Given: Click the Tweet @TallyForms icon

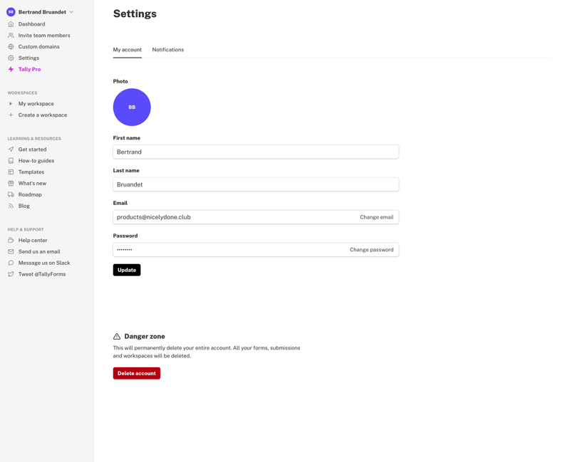Looking at the screenshot, I should 11,274.
